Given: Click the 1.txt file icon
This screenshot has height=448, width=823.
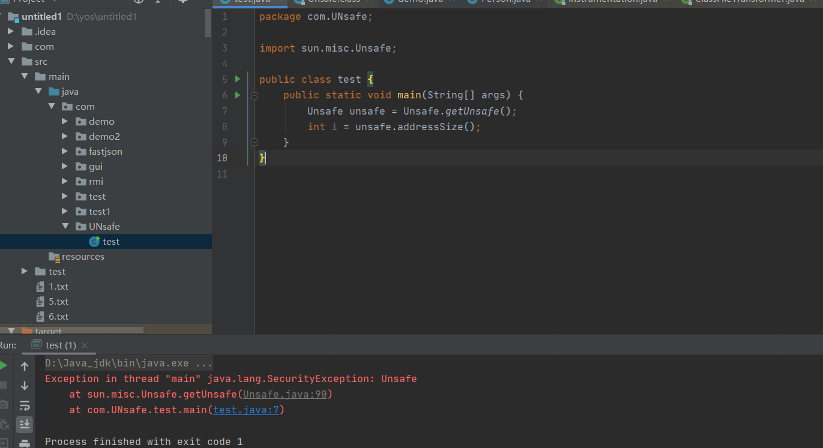Looking at the screenshot, I should [41, 287].
